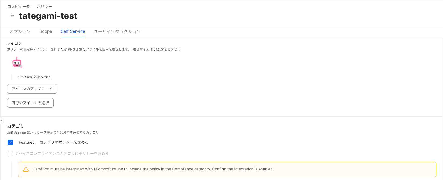Image resolution: width=443 pixels, height=180 pixels.
Task: Switch to the Scope tab
Action: (46, 31)
